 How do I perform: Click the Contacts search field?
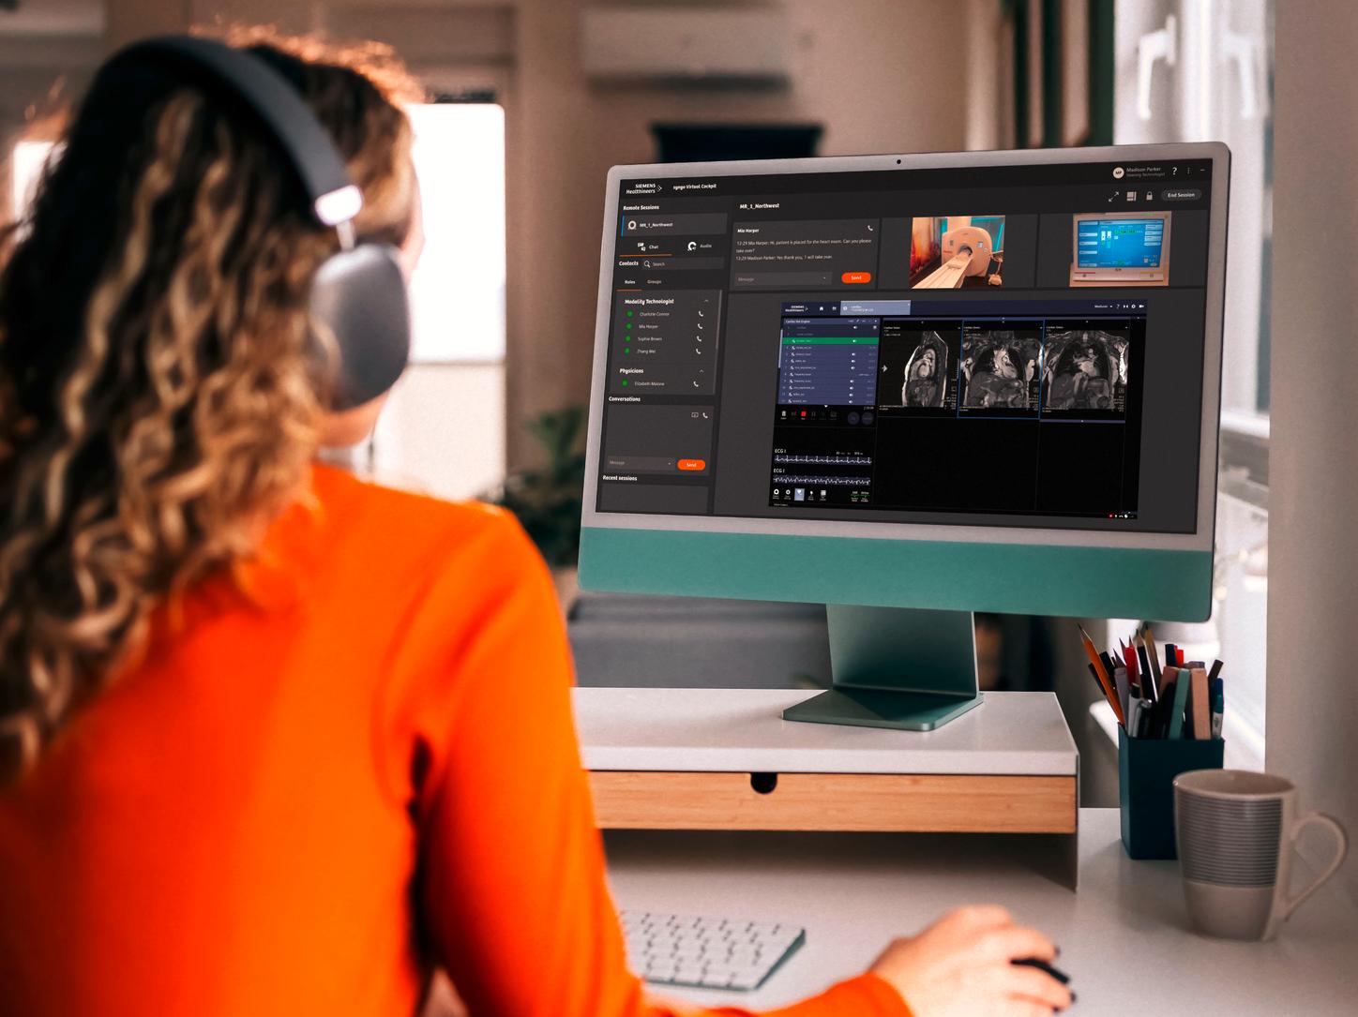(682, 264)
